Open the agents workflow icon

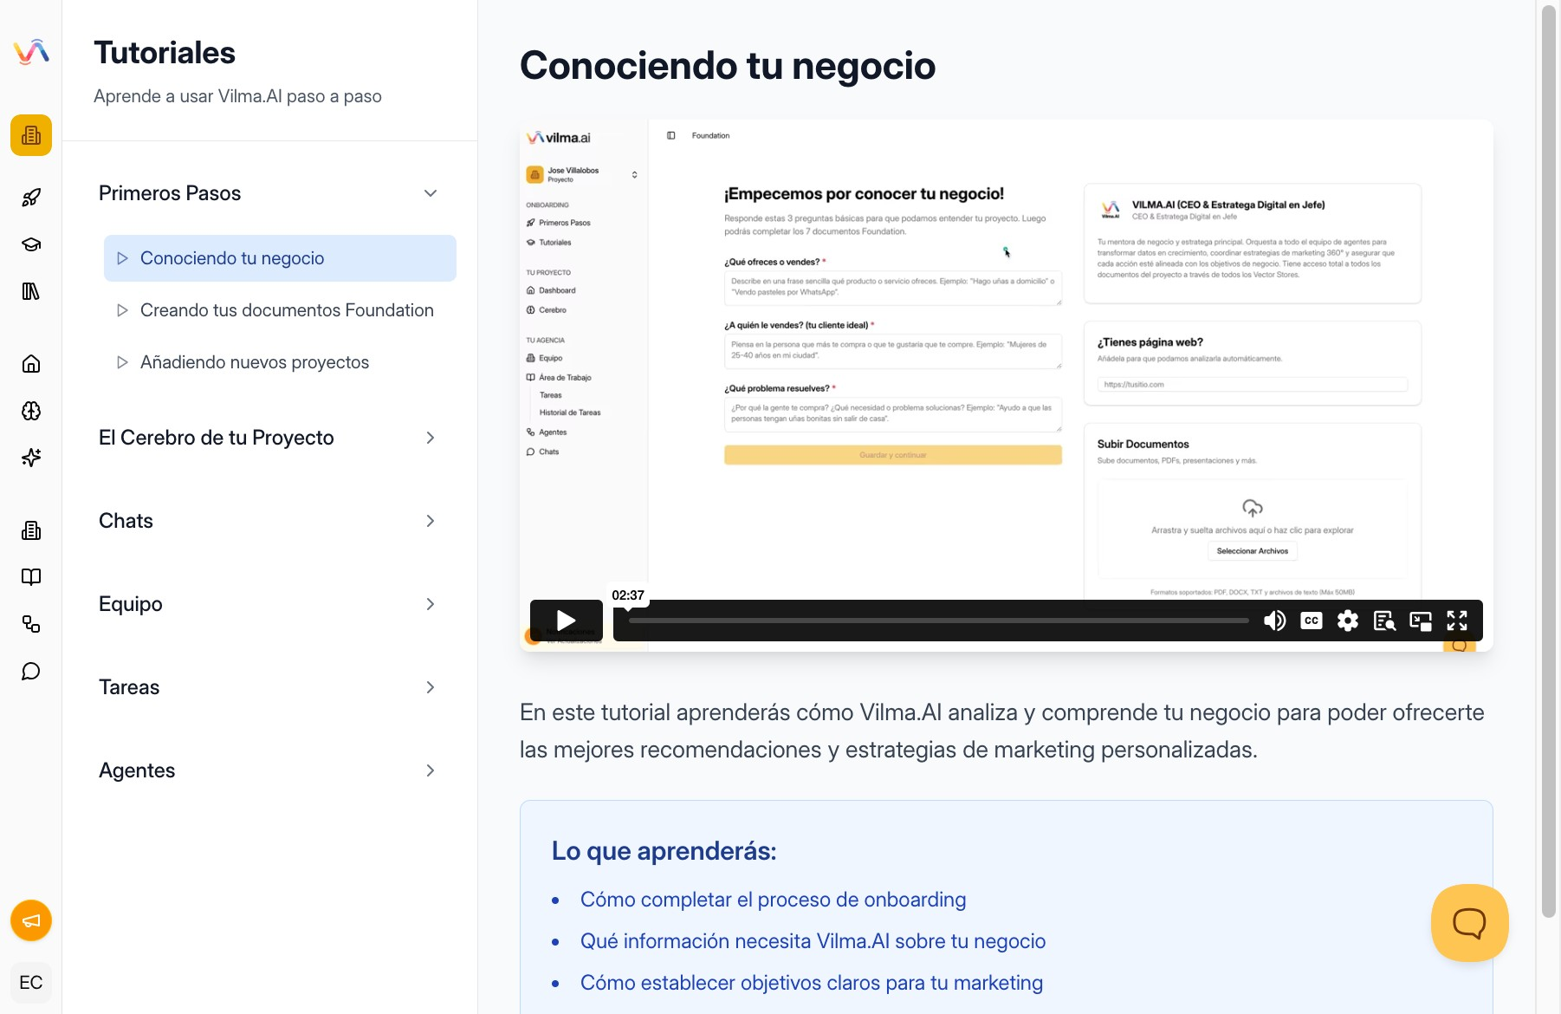[31, 624]
